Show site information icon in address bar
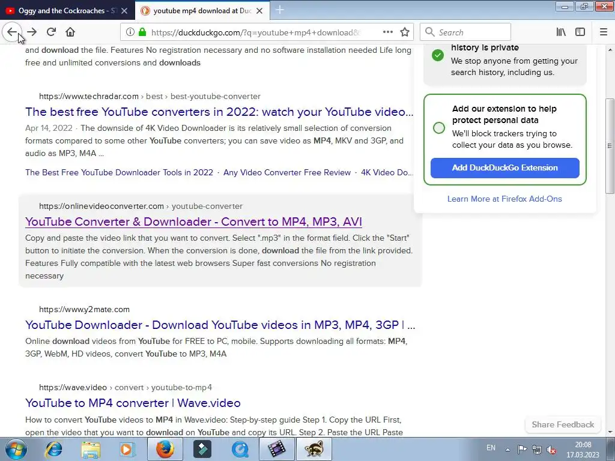 click(x=130, y=32)
